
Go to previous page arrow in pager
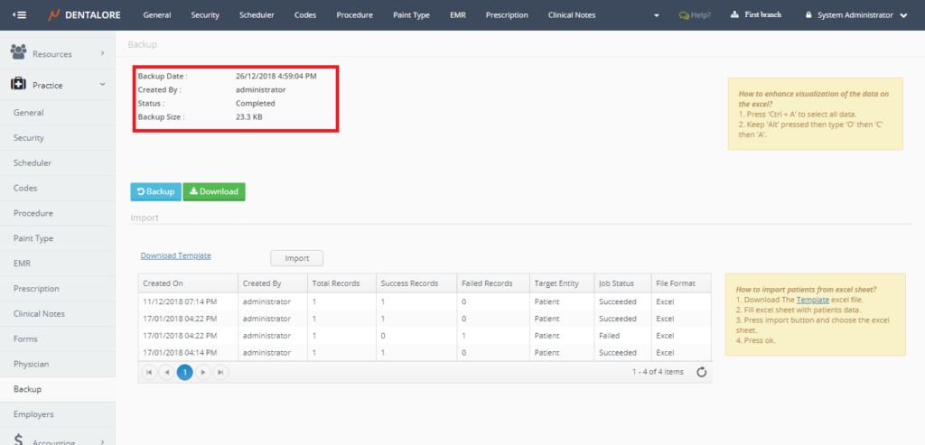pyautogui.click(x=167, y=372)
